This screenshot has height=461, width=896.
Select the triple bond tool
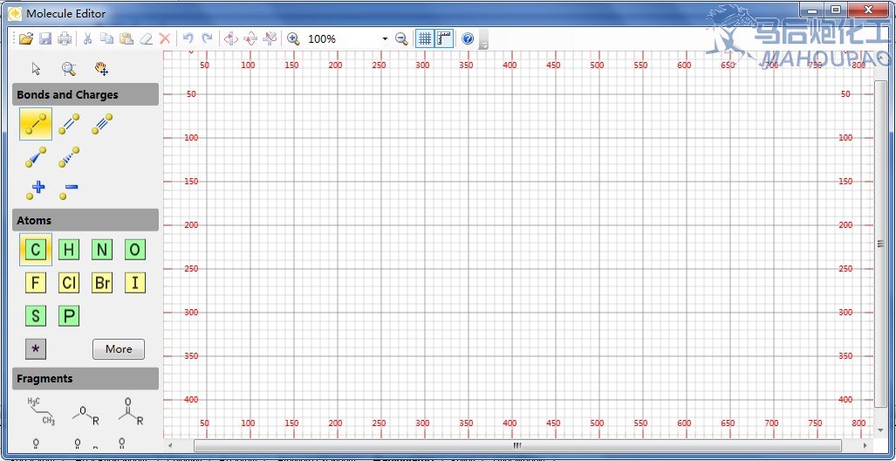click(x=102, y=125)
